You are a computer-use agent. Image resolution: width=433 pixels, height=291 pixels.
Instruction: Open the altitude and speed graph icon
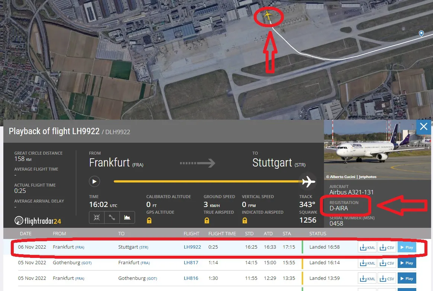[127, 218]
